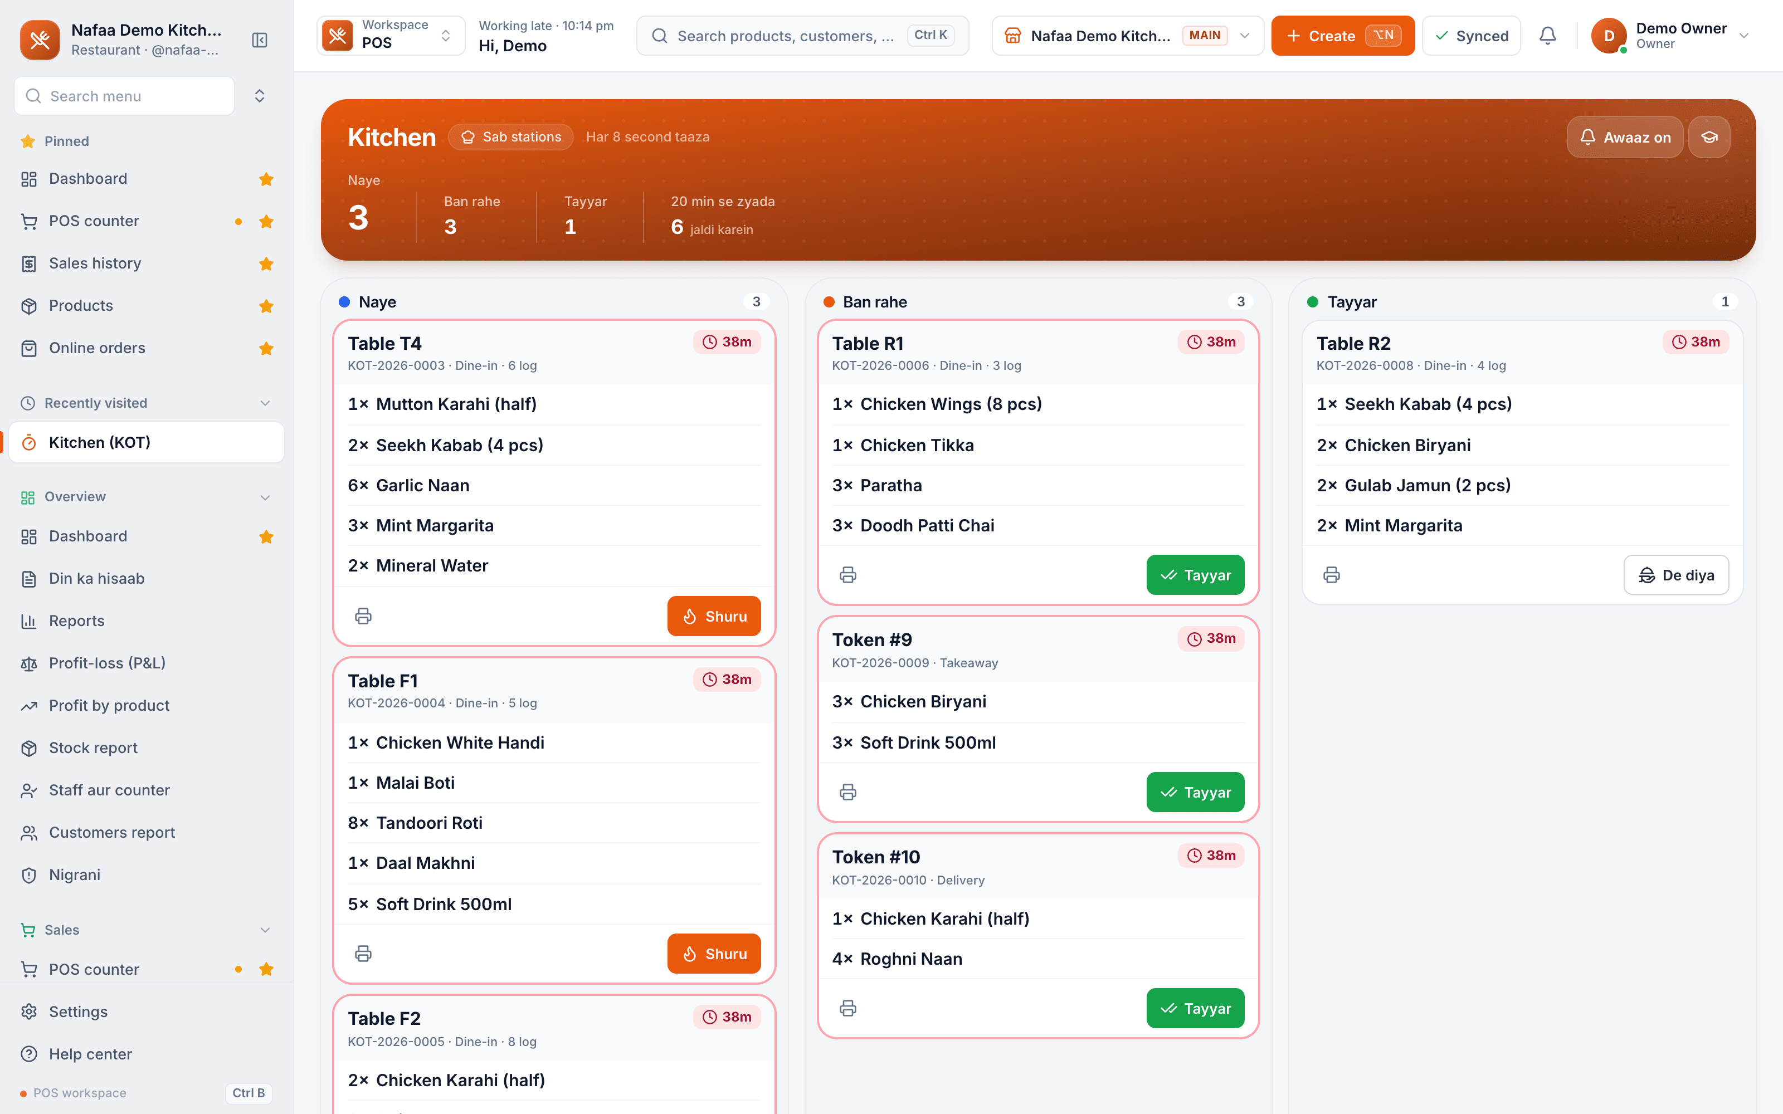This screenshot has width=1783, height=1114.
Task: Collapse the sidebar panel icon
Action: click(x=259, y=40)
